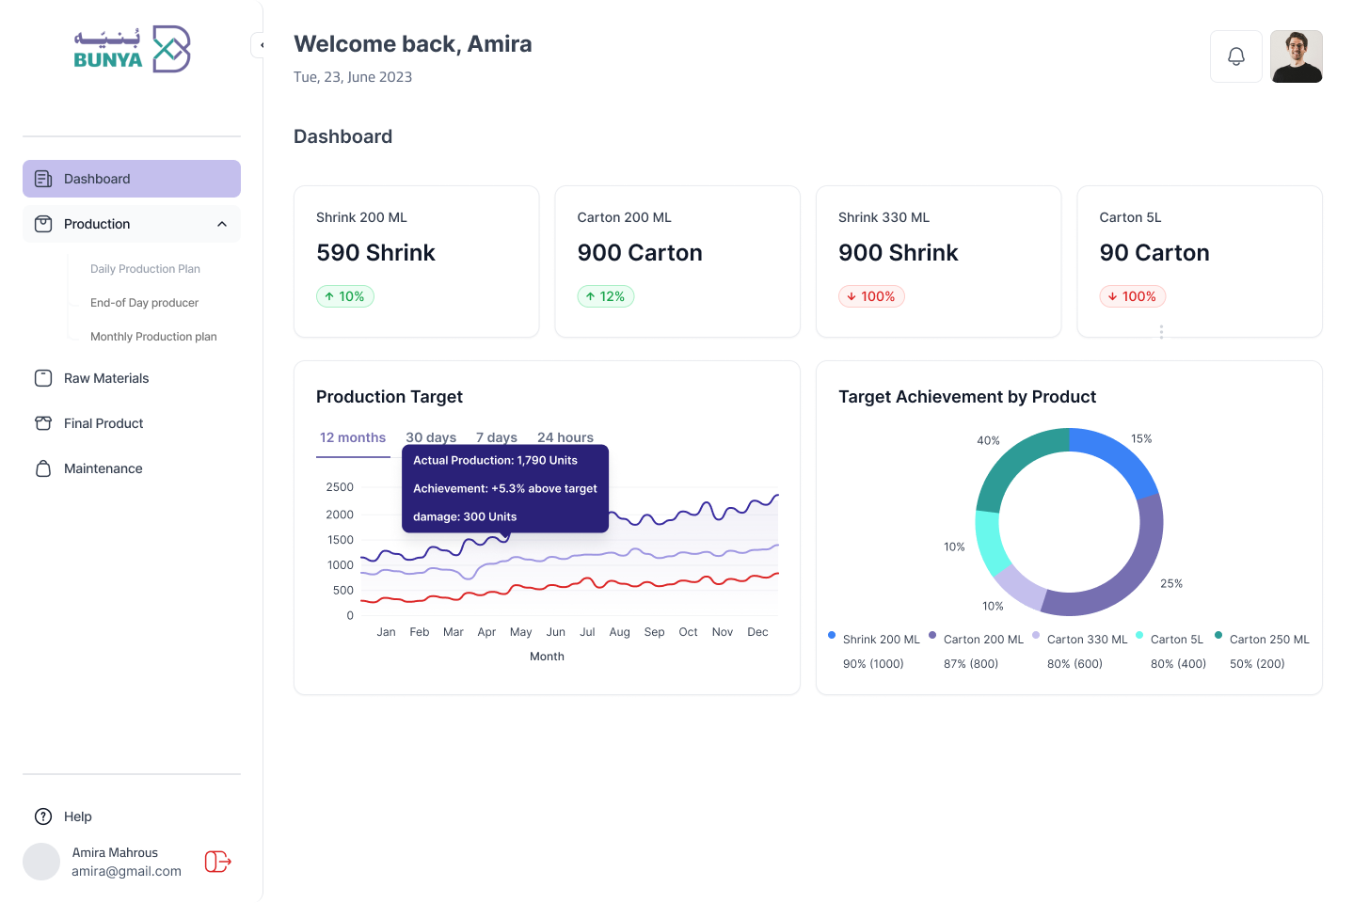Open End-of Day producer
The width and height of the screenshot is (1353, 903).
tap(144, 303)
